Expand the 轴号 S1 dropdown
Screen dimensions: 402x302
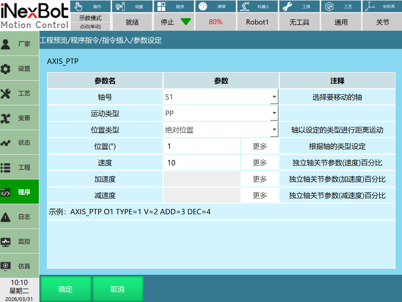274,97
